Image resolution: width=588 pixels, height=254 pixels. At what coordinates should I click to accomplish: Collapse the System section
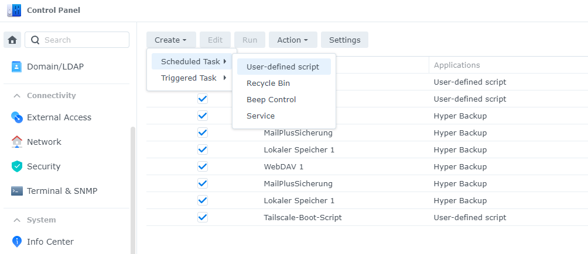coord(17,220)
